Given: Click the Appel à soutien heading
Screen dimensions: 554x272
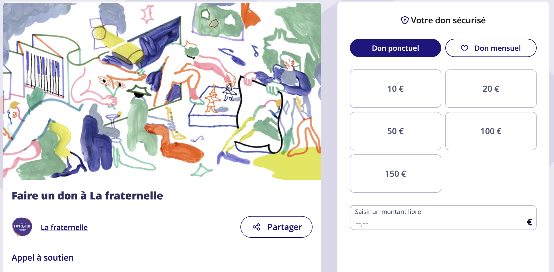Looking at the screenshot, I should (43, 258).
